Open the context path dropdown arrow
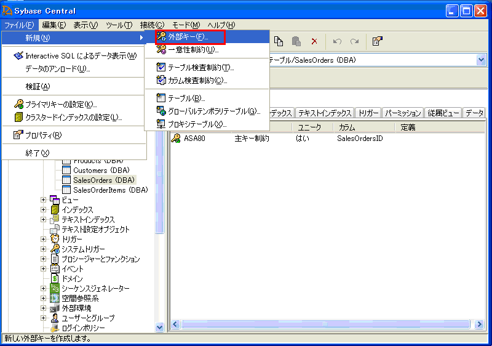 coord(480,60)
